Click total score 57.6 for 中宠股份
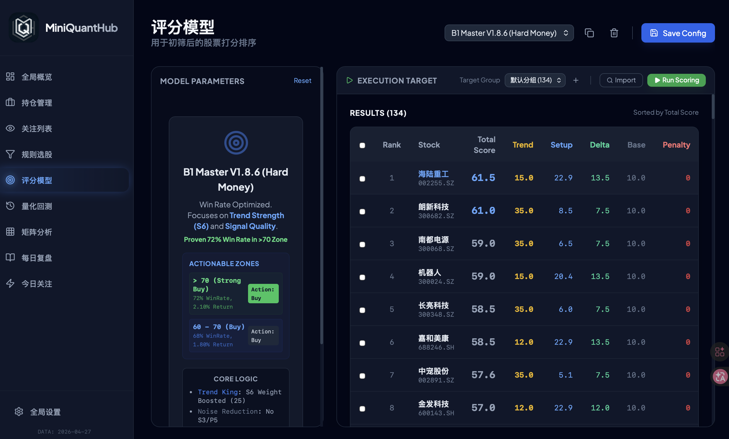 [483, 375]
